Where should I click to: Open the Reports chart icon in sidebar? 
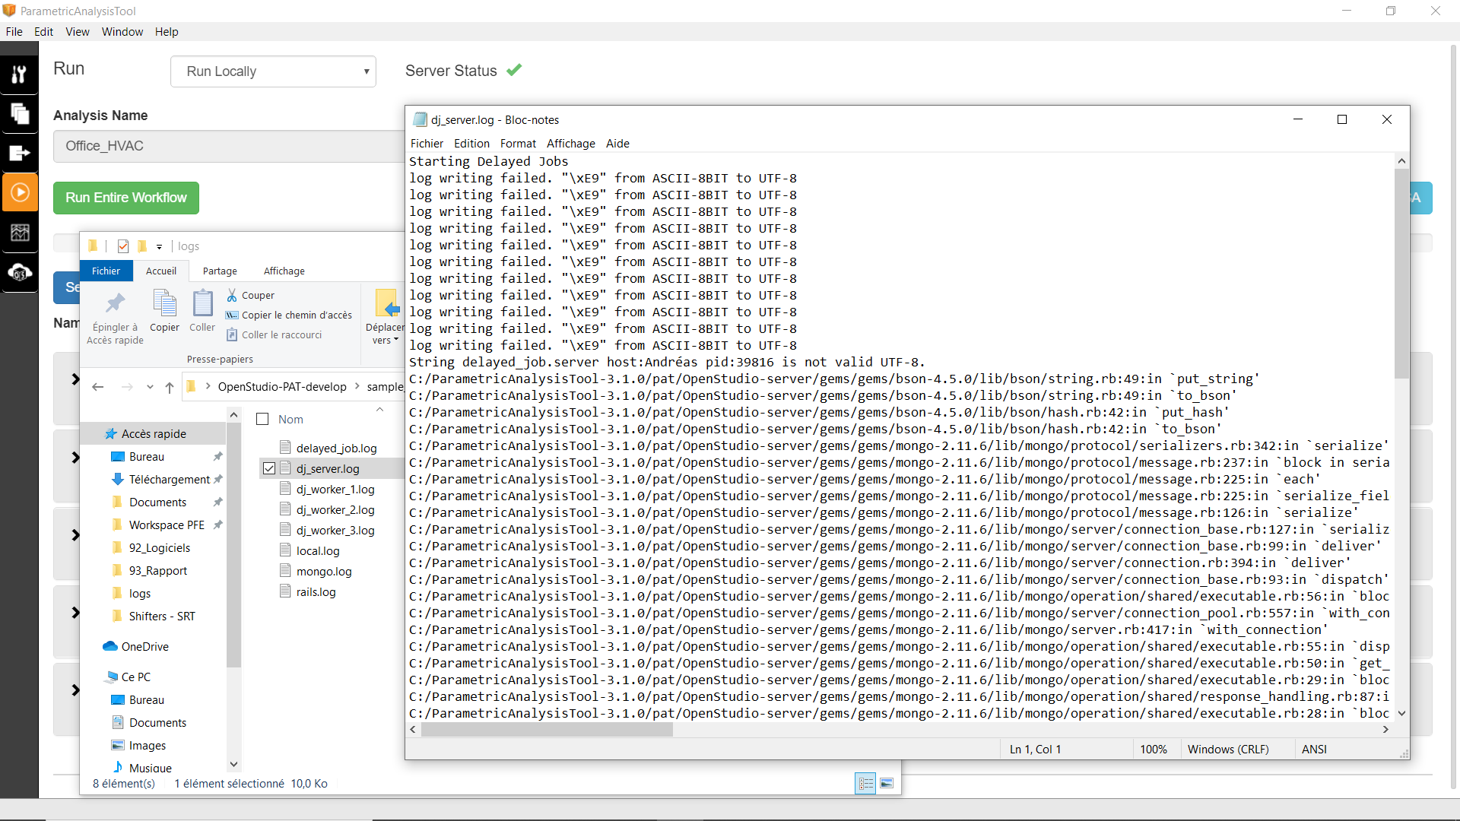point(20,233)
